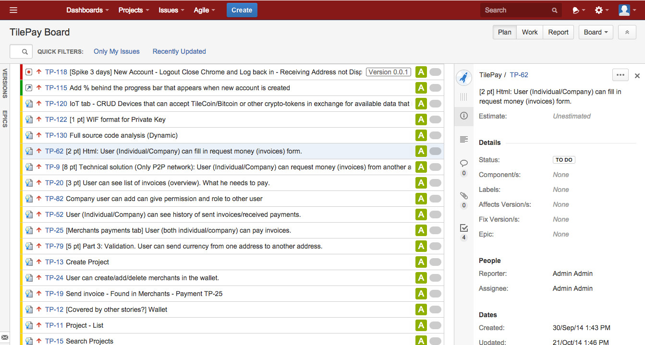Click the rocket project icon in detail panel
Image resolution: width=645 pixels, height=345 pixels.
click(463, 77)
